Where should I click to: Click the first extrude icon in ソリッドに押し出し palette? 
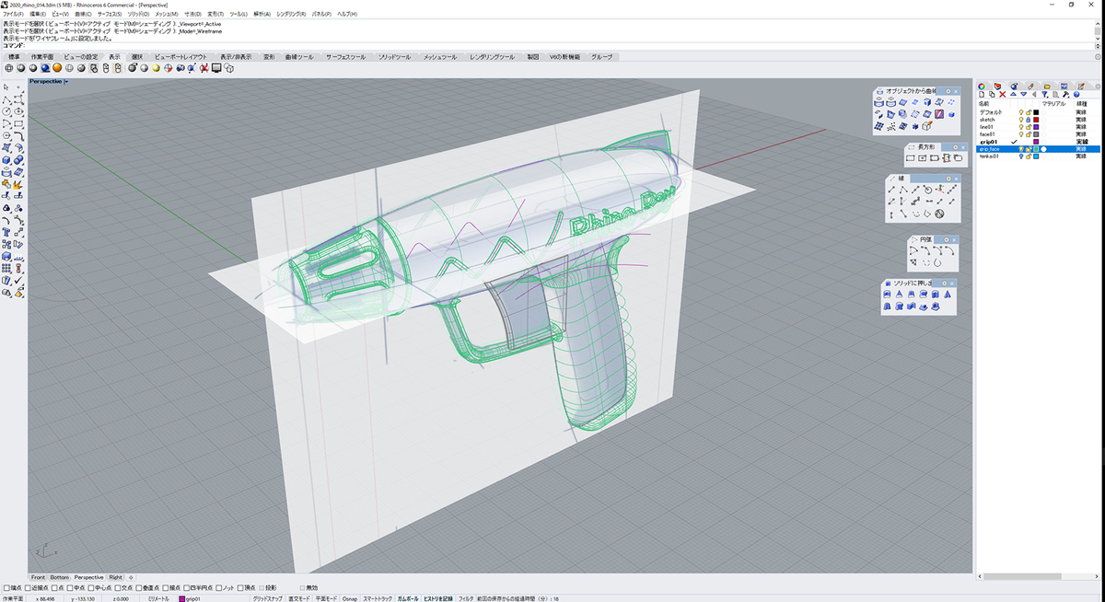pyautogui.click(x=889, y=294)
